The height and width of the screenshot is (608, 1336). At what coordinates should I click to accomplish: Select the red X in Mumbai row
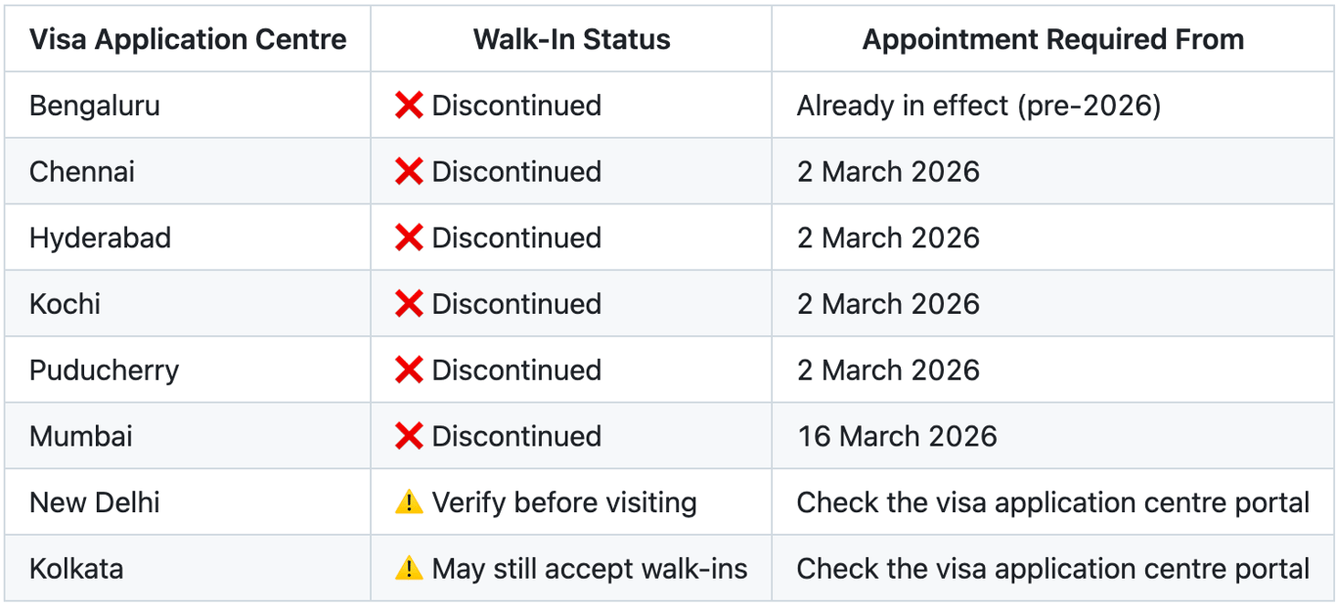(408, 436)
